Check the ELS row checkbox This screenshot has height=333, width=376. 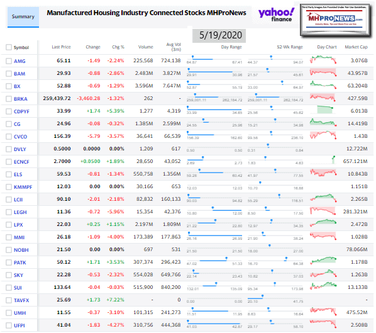[x=9, y=174]
